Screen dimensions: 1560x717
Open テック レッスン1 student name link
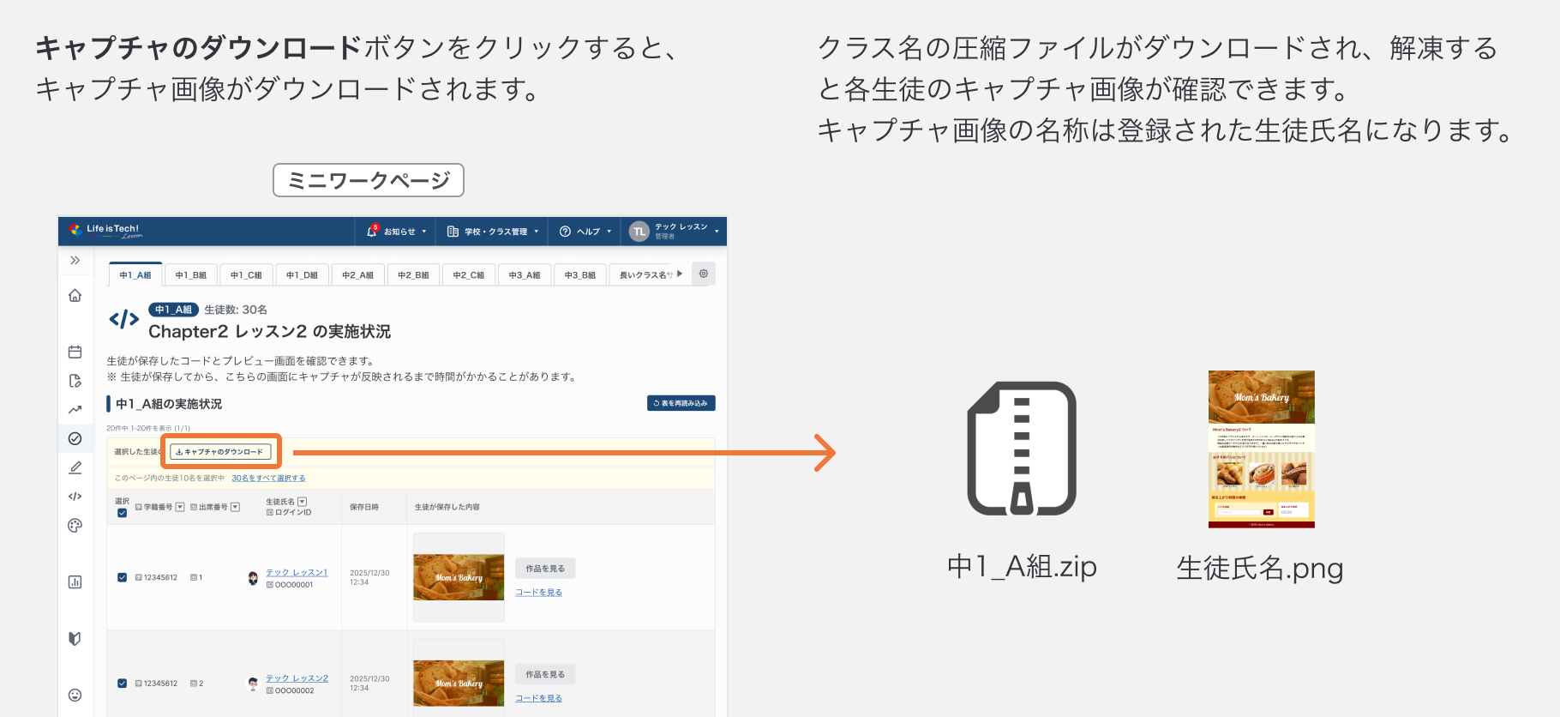(297, 572)
